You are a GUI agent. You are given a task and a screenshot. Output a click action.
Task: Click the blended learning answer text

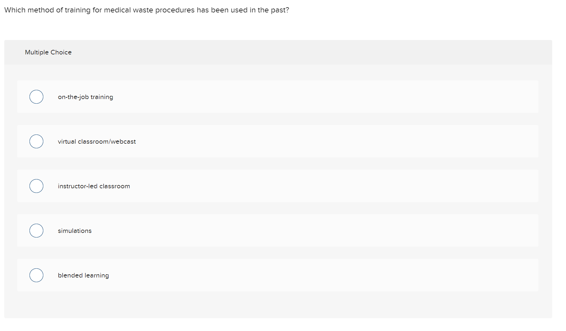[x=83, y=275]
